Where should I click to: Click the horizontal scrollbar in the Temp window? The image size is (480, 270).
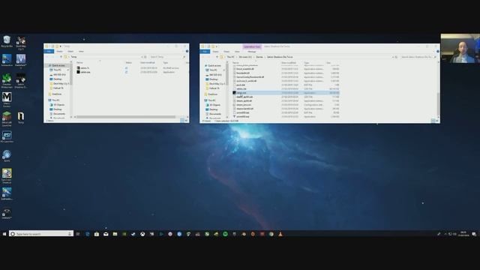coord(126,117)
